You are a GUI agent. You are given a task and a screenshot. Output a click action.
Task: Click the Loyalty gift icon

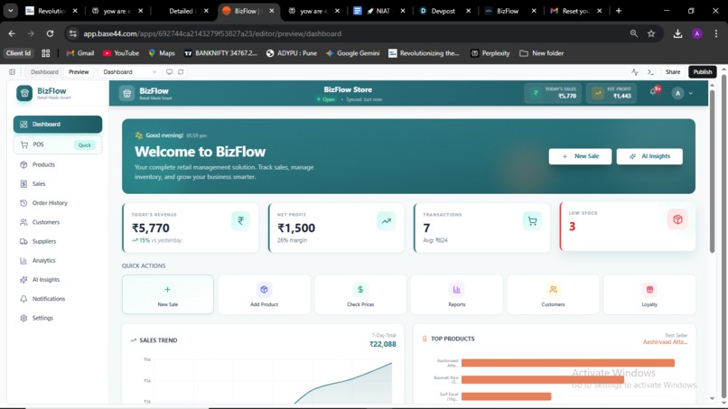[649, 289]
